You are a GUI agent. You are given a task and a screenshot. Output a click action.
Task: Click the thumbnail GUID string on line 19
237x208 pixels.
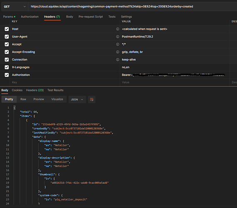coord(80,183)
